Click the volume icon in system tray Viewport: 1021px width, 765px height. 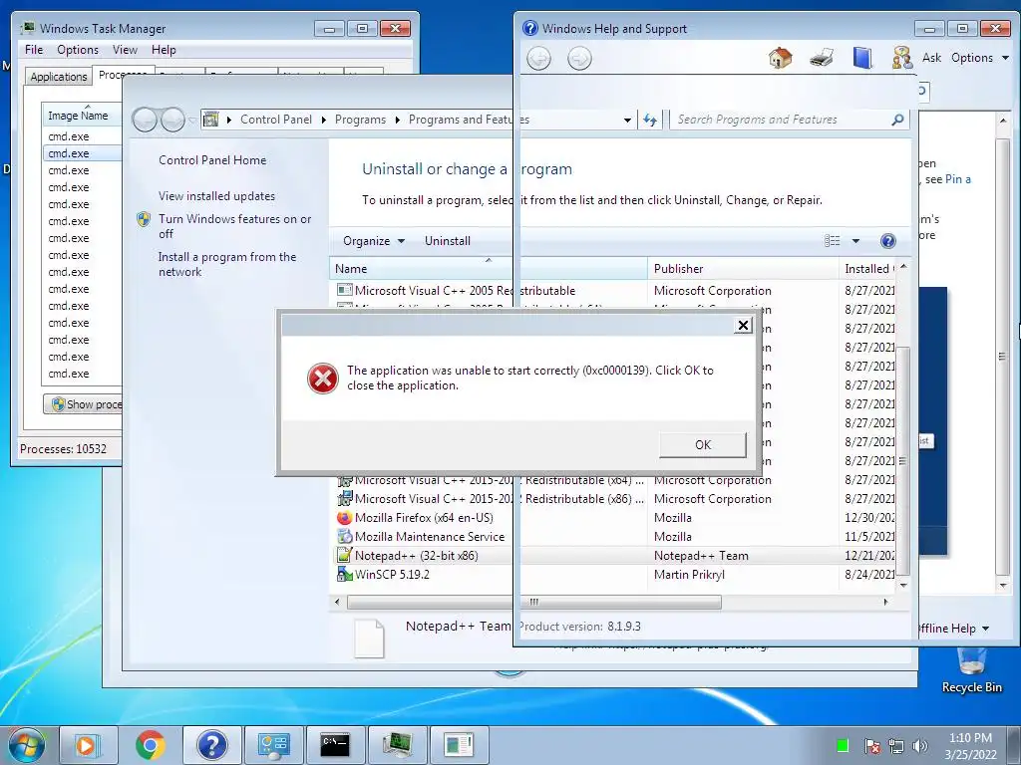[920, 745]
